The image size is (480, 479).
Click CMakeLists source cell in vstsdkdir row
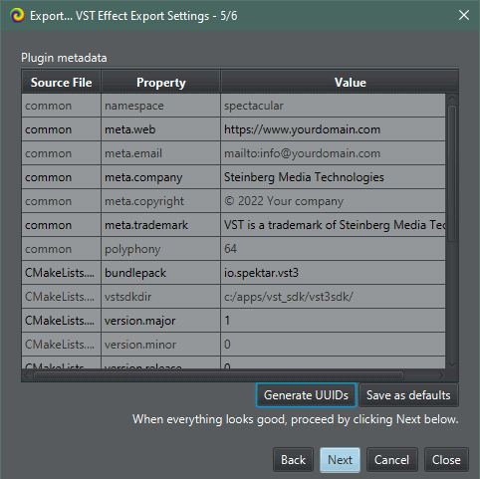coord(62,297)
